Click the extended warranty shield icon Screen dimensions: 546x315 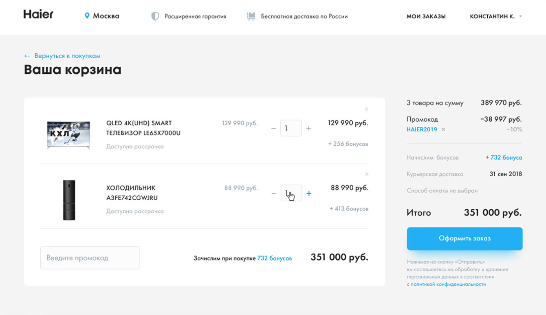click(155, 16)
